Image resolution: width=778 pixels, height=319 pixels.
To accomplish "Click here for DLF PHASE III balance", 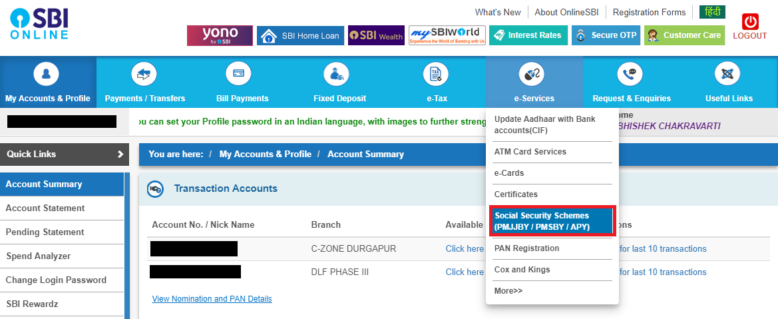I will (x=465, y=272).
